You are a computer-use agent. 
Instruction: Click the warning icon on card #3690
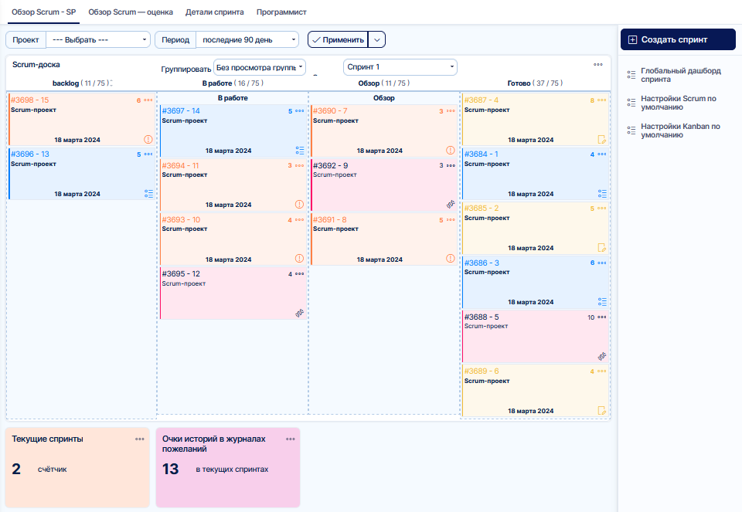pyautogui.click(x=451, y=151)
